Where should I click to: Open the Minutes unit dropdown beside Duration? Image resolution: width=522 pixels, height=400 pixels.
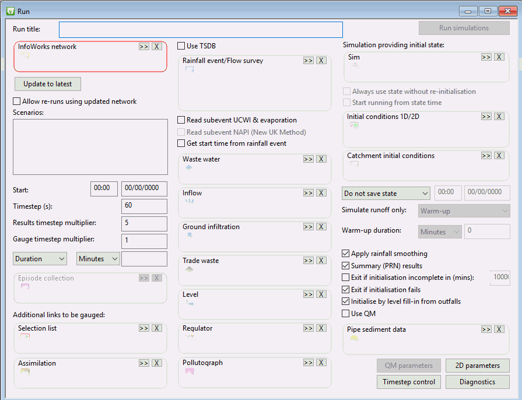pyautogui.click(x=98, y=259)
